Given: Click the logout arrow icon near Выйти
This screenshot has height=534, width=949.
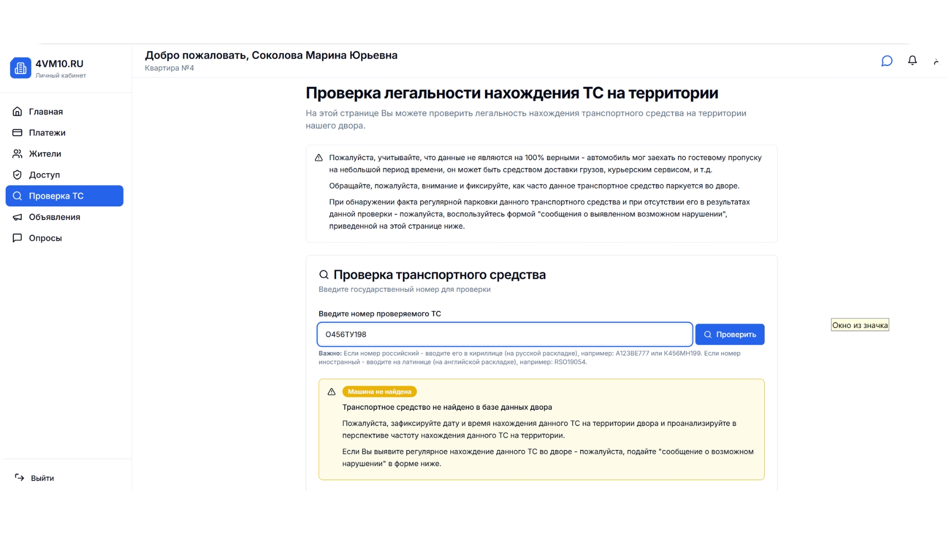Looking at the screenshot, I should (x=19, y=478).
